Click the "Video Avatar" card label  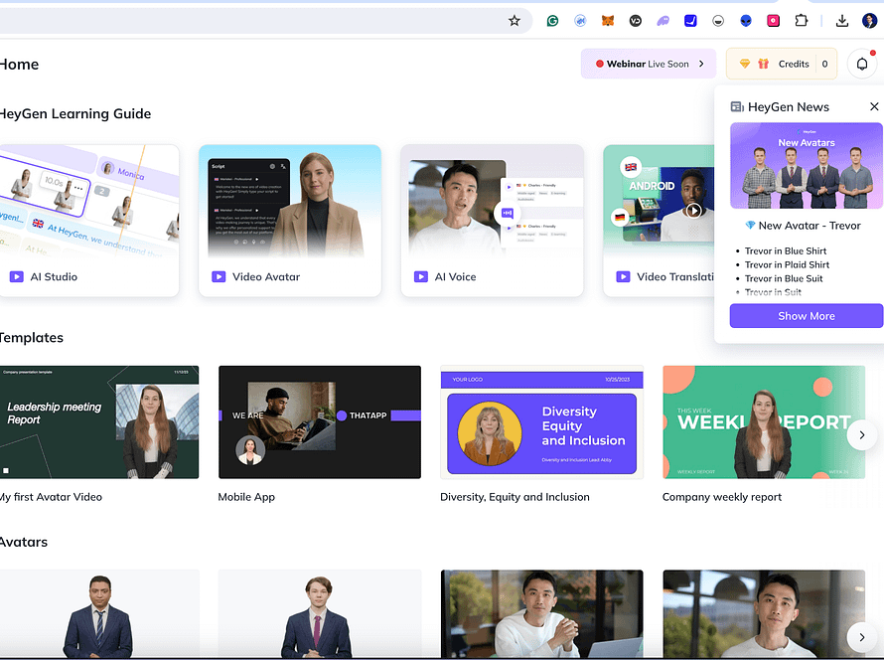coord(266,277)
